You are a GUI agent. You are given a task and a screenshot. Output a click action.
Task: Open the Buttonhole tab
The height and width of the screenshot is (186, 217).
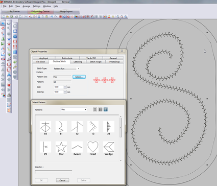tap(67, 58)
